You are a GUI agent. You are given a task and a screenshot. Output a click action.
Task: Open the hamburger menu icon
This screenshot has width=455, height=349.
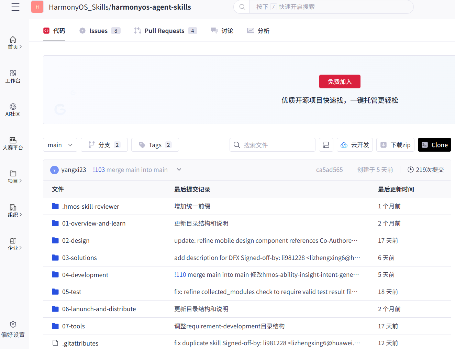(15, 7)
